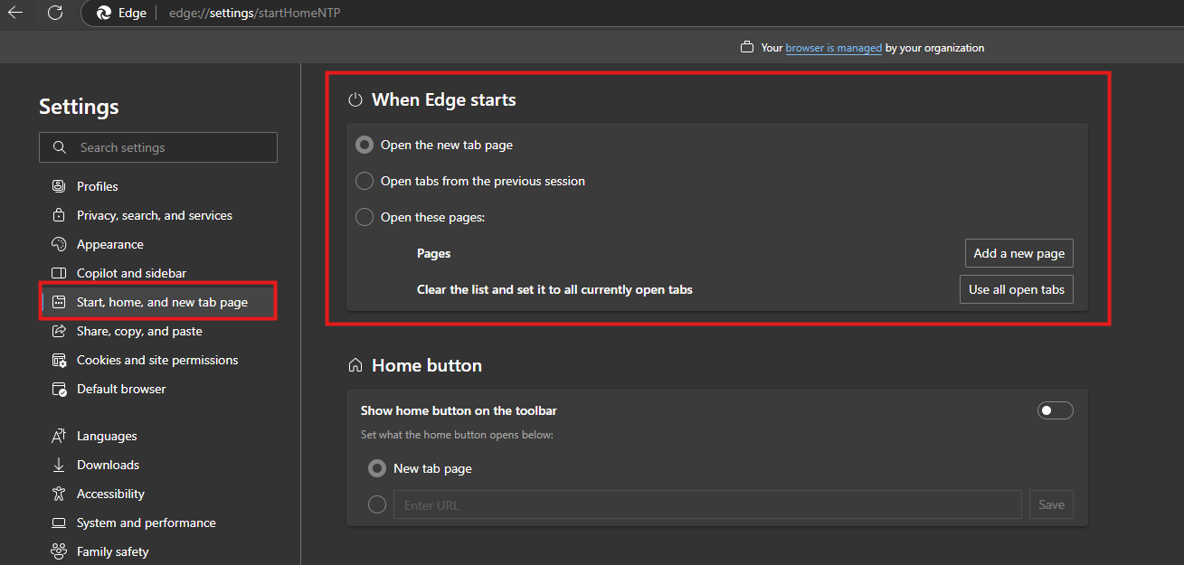
Task: Click the Downloads arrow icon
Action: 59,465
